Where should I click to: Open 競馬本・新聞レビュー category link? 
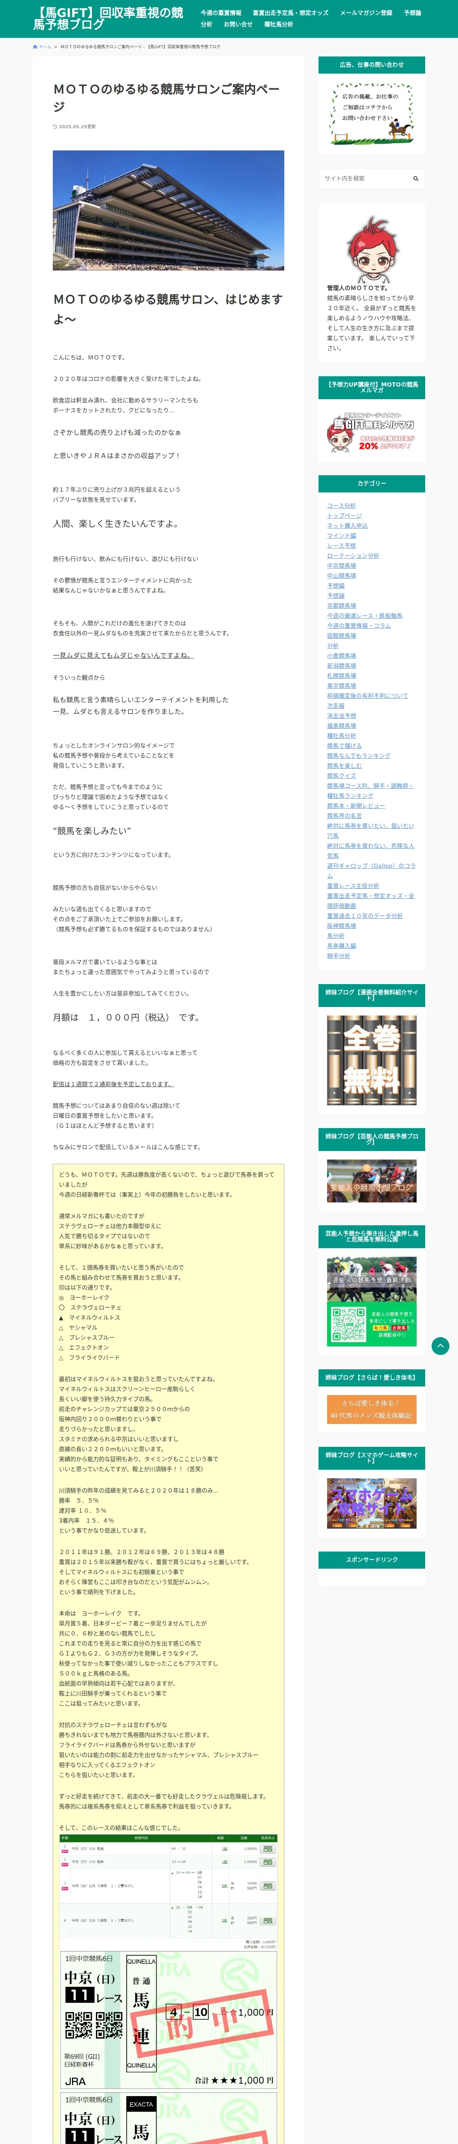[356, 806]
